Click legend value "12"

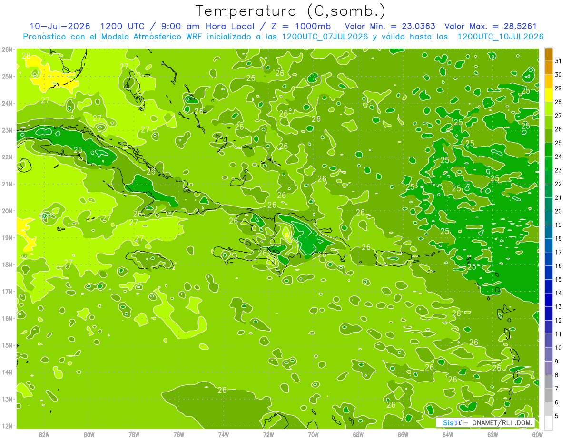click(x=559, y=320)
